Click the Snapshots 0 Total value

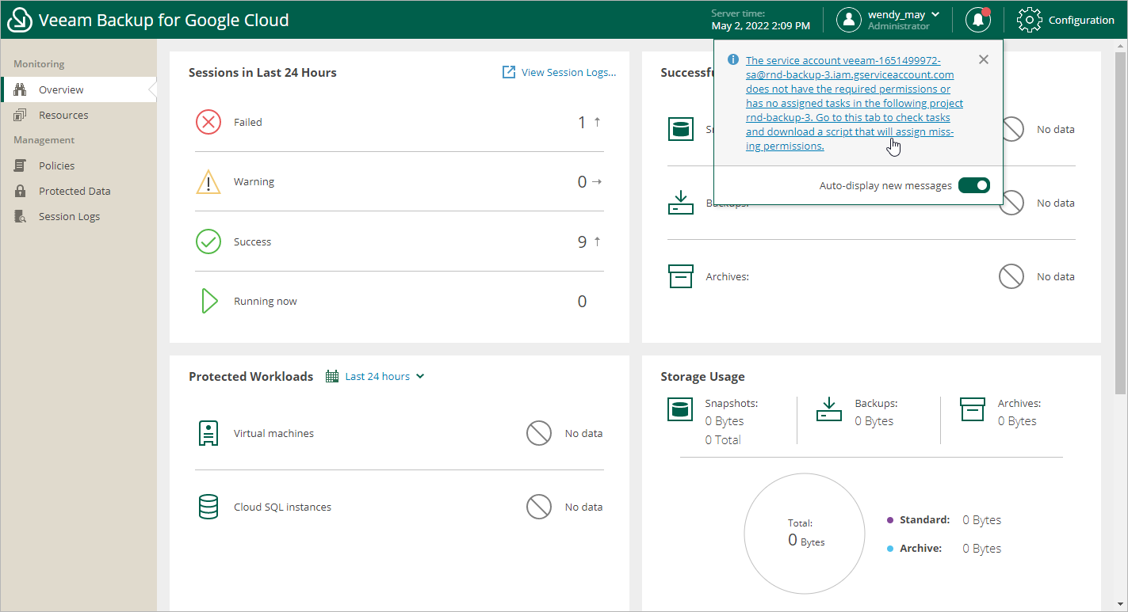[x=723, y=439]
